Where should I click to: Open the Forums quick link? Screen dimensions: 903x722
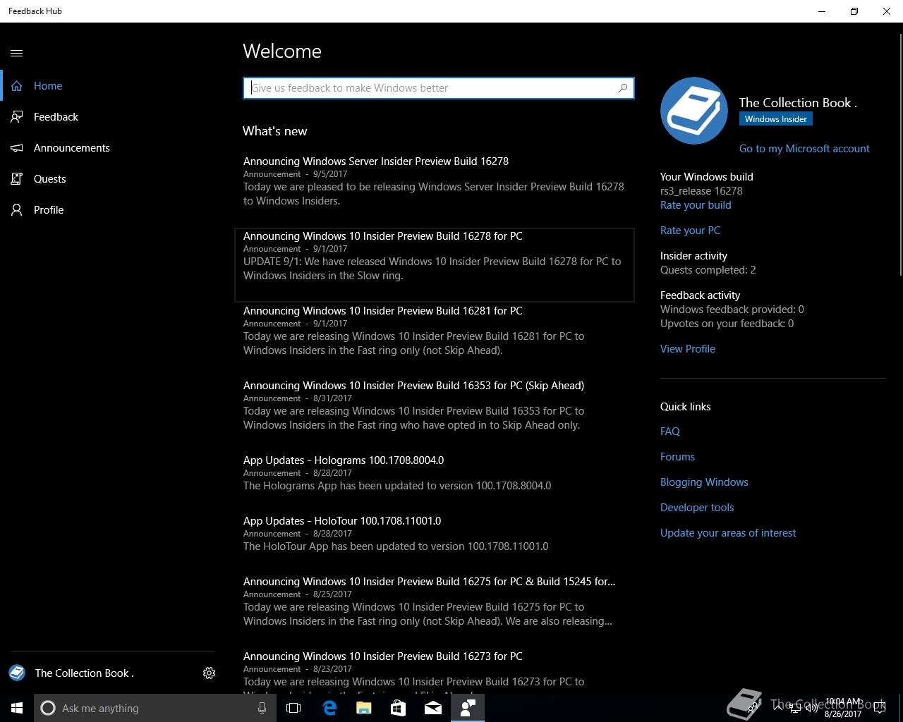[x=677, y=457]
